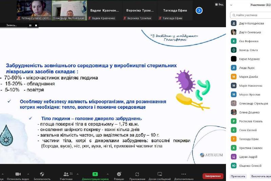Open the Whiteboards (Доски сообщений) icon
The height and width of the screenshot is (181, 271).
(160, 174)
